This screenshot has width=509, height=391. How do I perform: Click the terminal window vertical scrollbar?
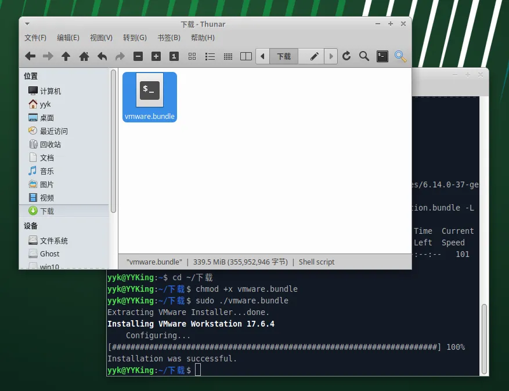point(484,339)
